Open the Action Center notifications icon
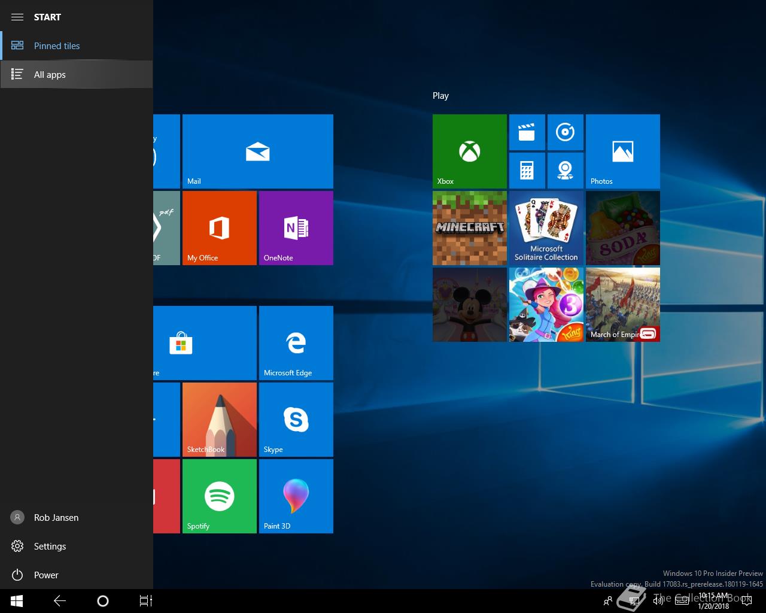 [746, 601]
